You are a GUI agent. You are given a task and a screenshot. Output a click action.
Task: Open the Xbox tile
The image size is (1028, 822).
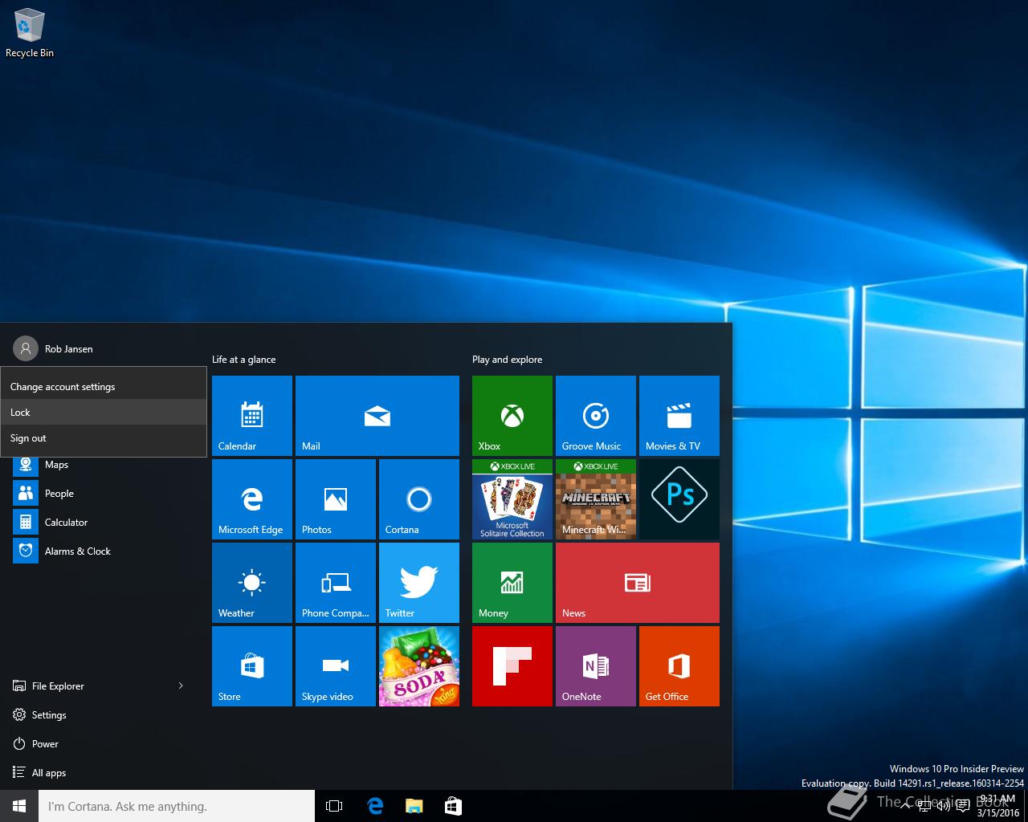[x=512, y=416]
